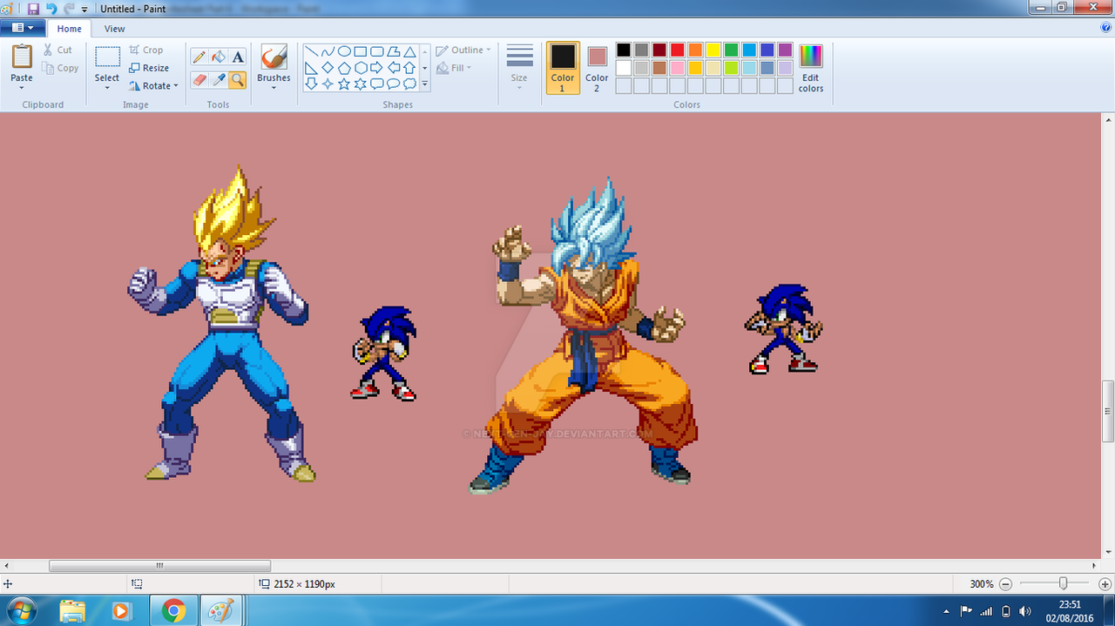Choose the Five-point star shape
This screenshot has width=1115, height=626.
tap(344, 84)
